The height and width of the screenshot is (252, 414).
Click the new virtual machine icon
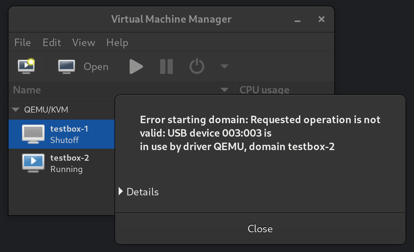[x=26, y=66]
